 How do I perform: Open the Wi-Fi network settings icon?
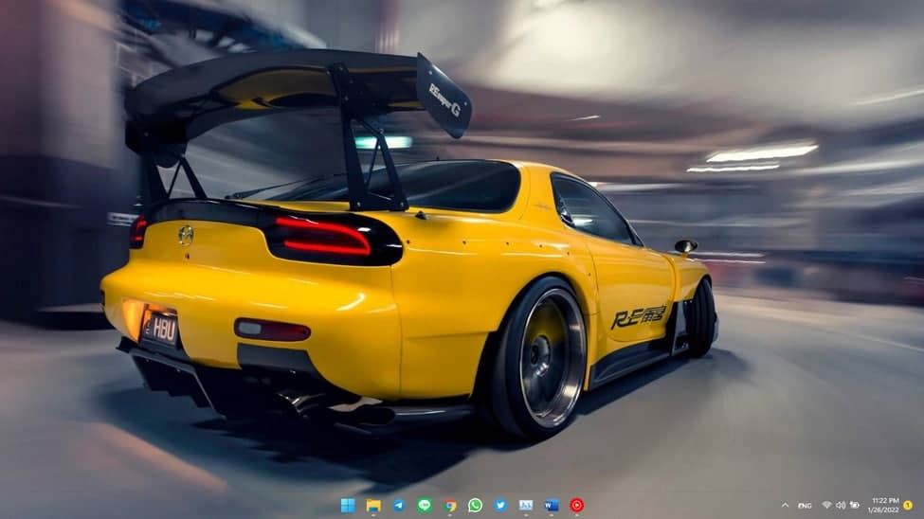(x=826, y=505)
